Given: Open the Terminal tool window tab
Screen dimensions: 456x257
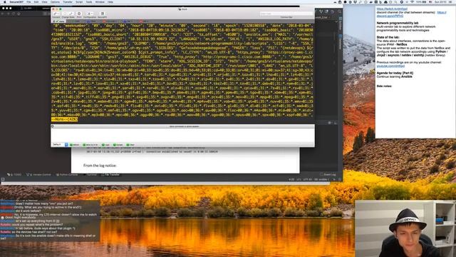Looking at the screenshot, I should [x=91, y=174].
